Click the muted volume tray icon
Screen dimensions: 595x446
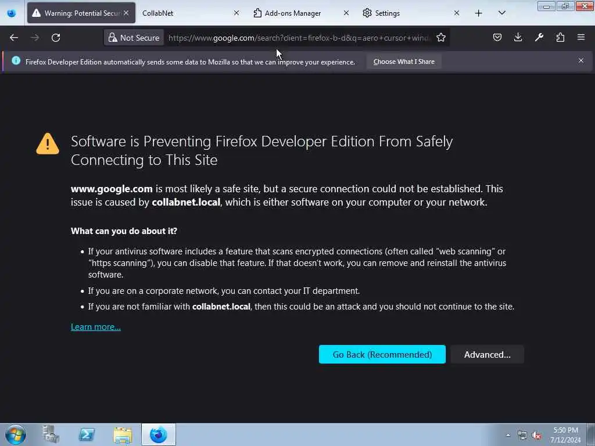536,436
